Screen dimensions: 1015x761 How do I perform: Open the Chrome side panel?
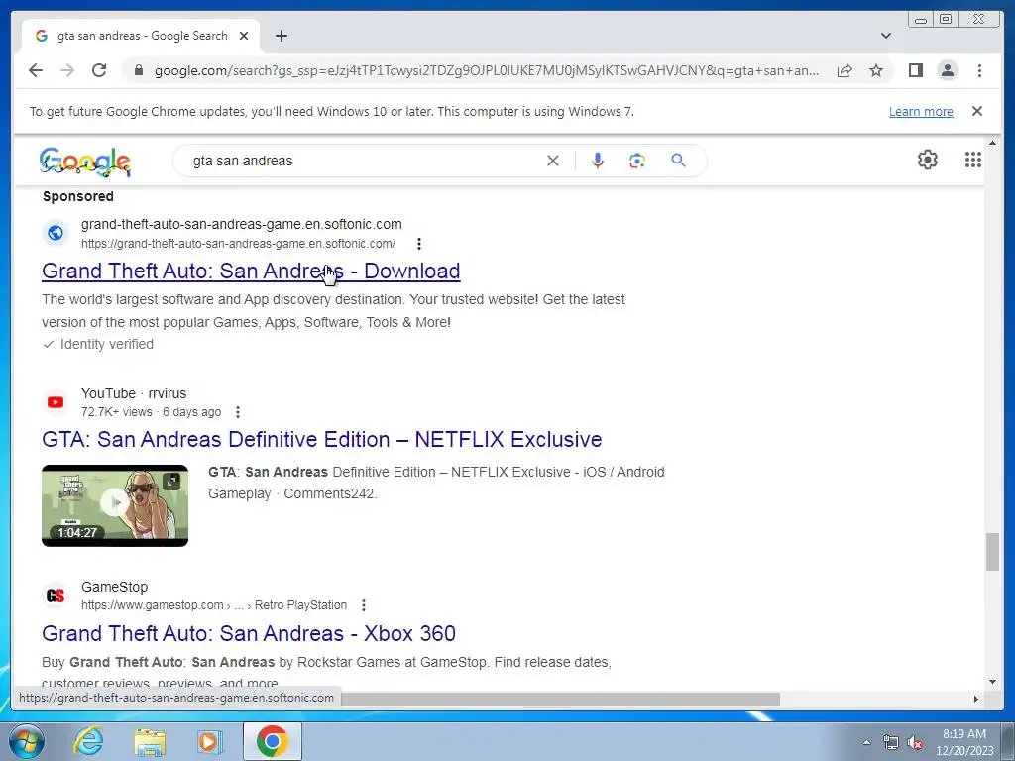pos(915,70)
